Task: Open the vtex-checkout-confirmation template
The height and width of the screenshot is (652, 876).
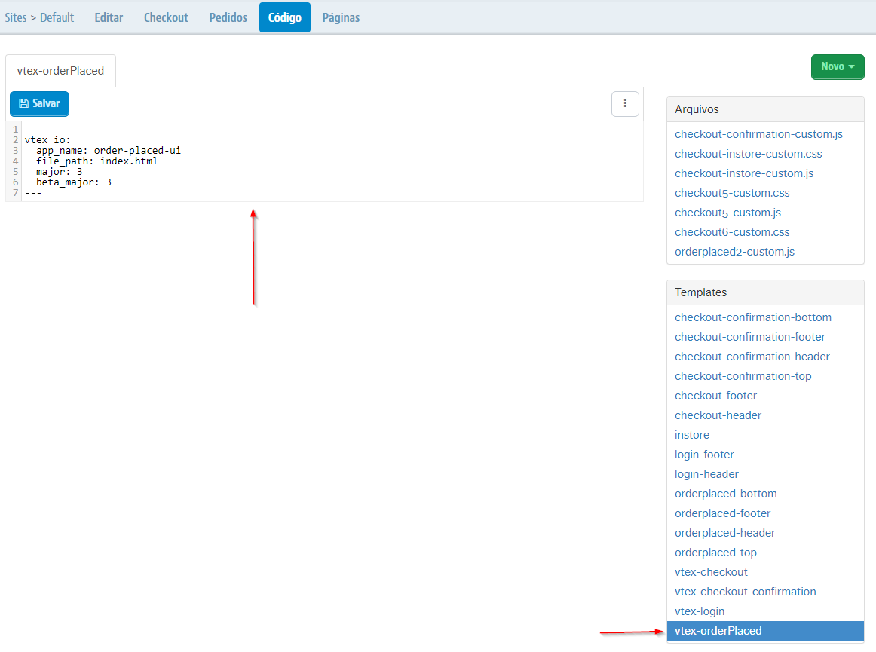Action: tap(745, 592)
